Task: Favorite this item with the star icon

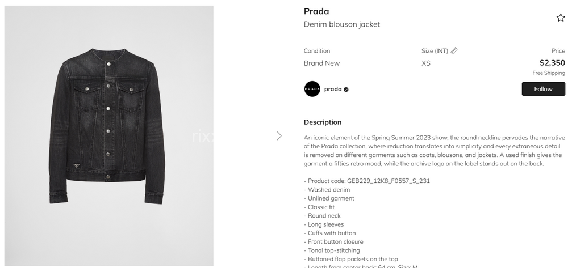Action: click(x=561, y=18)
